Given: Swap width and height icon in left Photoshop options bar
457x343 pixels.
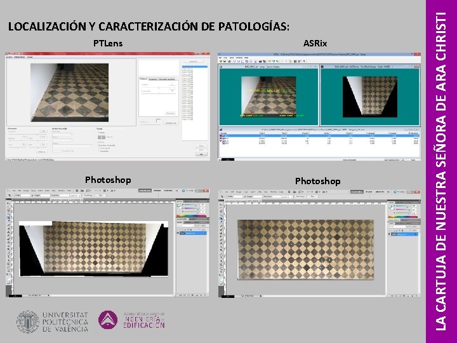Looking at the screenshot, I should coord(32,196).
